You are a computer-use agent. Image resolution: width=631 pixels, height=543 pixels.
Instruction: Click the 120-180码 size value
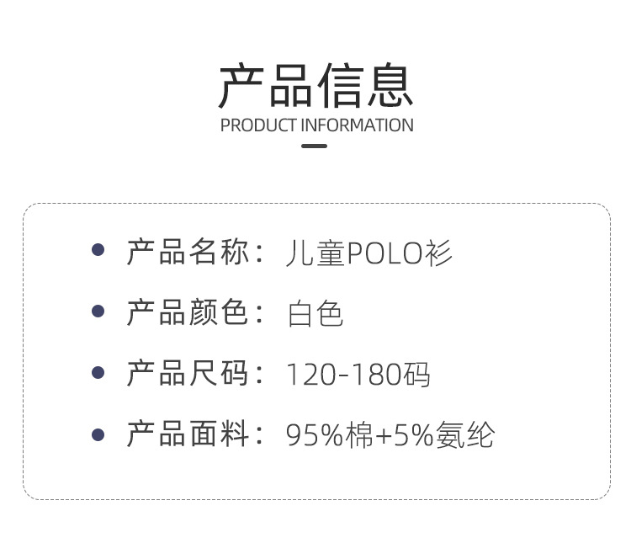[358, 375]
